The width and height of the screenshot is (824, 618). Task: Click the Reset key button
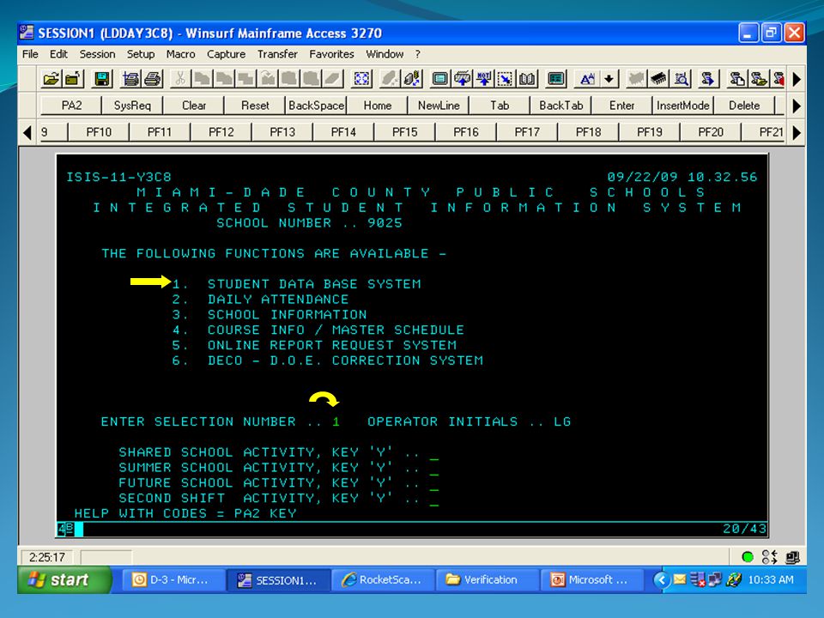coord(255,106)
